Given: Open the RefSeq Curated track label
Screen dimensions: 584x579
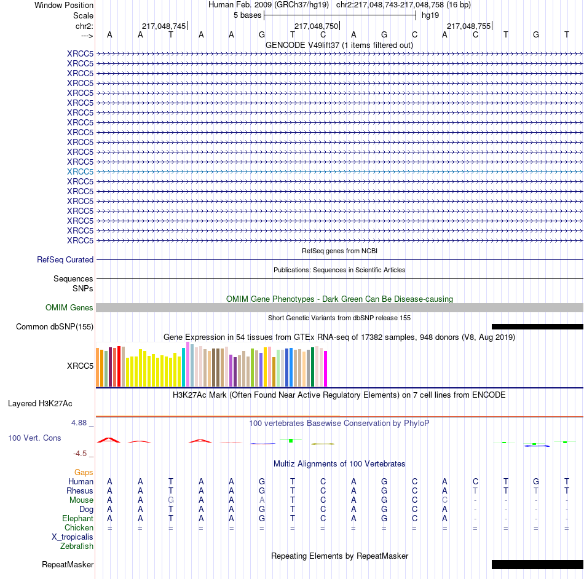Looking at the screenshot, I should pyautogui.click(x=65, y=259).
